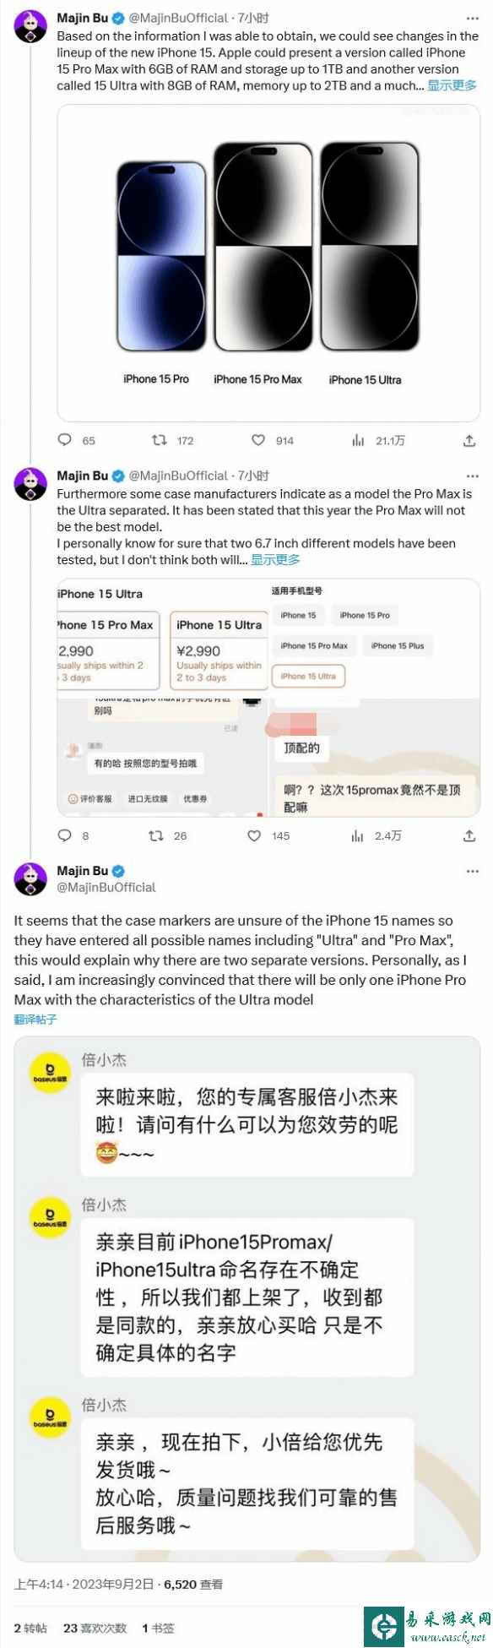Share the second tweet about case manufacturers
Screen dimensions: 493x1648
[x=469, y=835]
